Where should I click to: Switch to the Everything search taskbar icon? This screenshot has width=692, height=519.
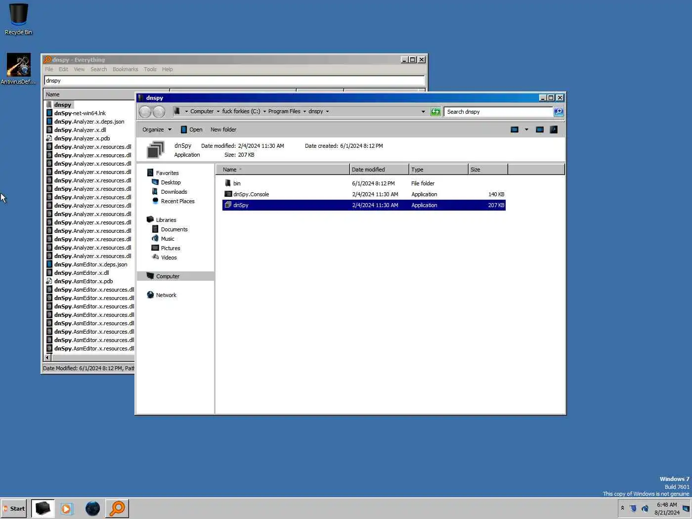pyautogui.click(x=117, y=508)
